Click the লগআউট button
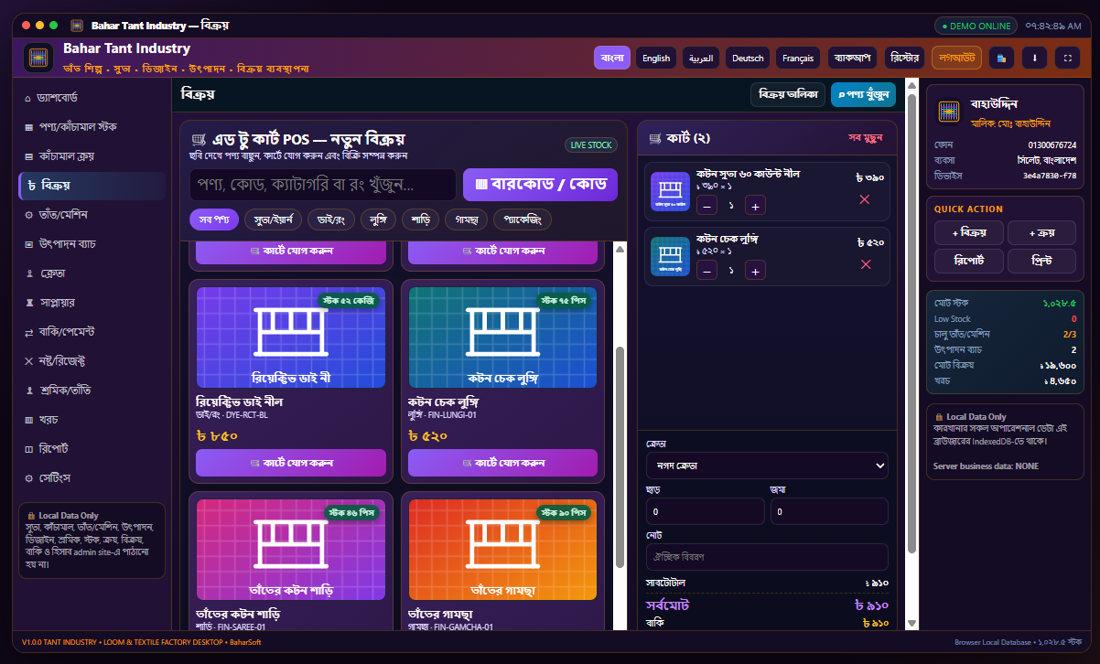 coord(956,58)
